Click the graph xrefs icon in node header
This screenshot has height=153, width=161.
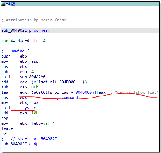[13, 4]
